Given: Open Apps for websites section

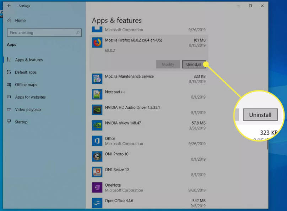Looking at the screenshot, I should coord(30,97).
